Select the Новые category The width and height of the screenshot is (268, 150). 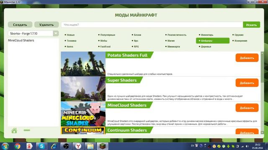coord(70,35)
